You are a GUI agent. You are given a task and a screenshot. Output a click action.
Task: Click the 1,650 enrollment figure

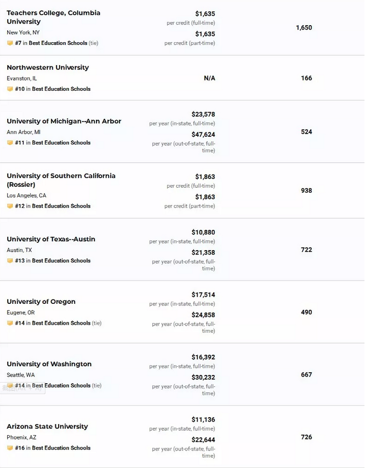tap(304, 27)
